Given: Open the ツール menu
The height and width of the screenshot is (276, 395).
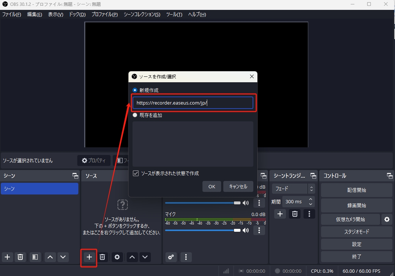Looking at the screenshot, I should [174, 14].
